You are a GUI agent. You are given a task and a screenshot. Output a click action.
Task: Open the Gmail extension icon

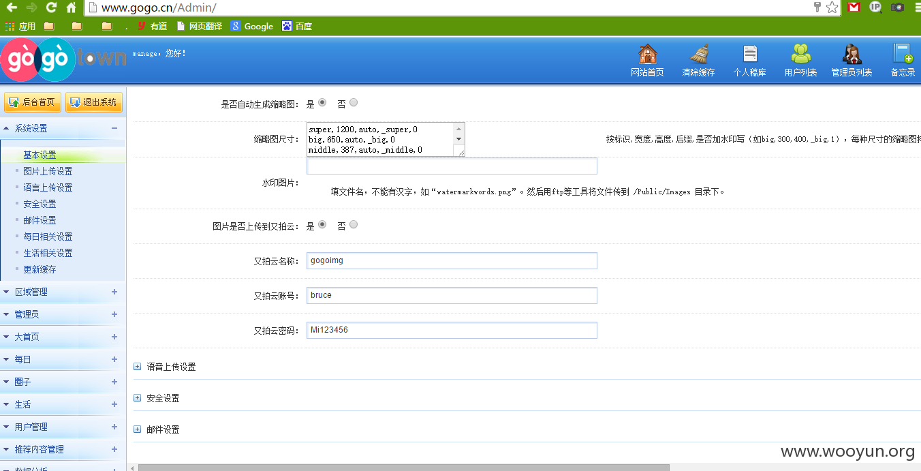pos(854,7)
